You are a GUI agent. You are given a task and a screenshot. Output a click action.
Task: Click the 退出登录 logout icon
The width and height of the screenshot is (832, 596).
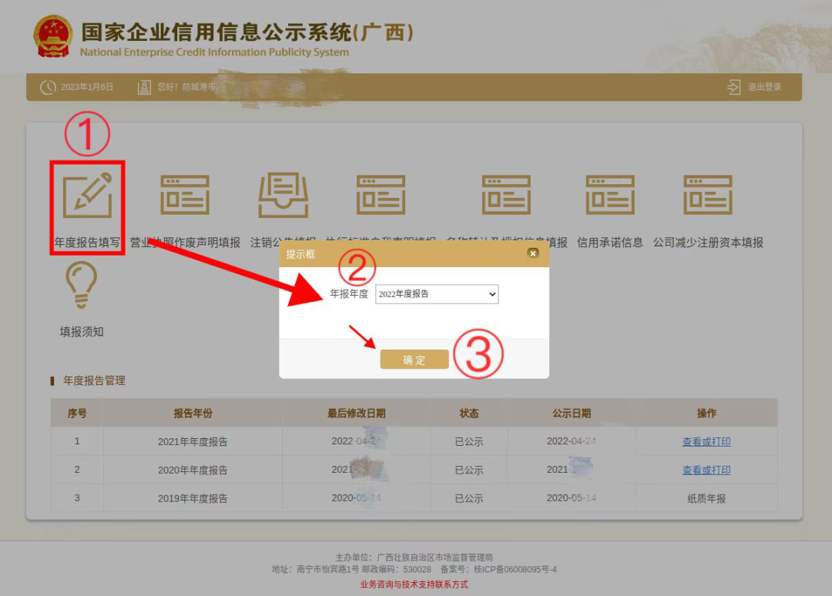[x=733, y=87]
